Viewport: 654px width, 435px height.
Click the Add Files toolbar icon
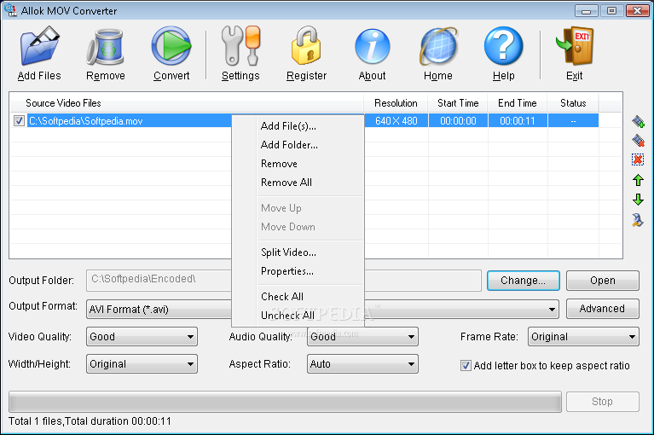[39, 45]
